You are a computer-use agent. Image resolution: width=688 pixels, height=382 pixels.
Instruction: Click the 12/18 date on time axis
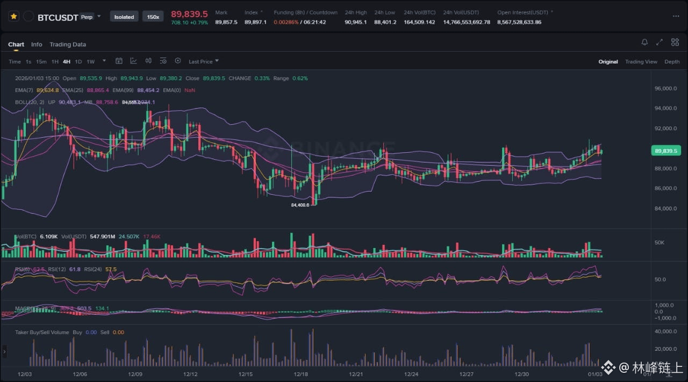(x=301, y=374)
